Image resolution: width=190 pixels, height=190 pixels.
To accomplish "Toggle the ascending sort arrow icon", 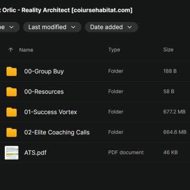I will [10, 50].
